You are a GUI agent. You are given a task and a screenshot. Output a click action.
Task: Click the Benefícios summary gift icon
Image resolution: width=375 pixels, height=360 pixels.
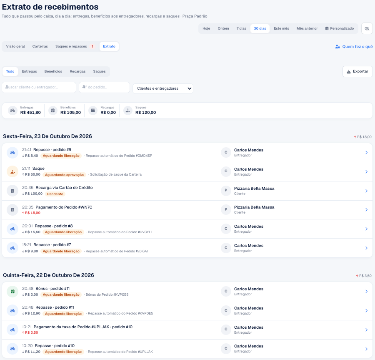(53, 111)
